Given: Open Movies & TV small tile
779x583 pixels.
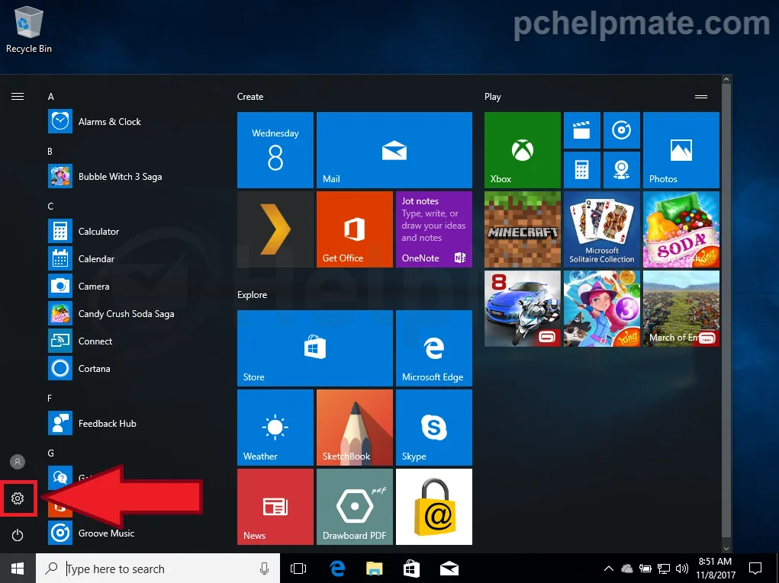Looking at the screenshot, I should click(581, 130).
